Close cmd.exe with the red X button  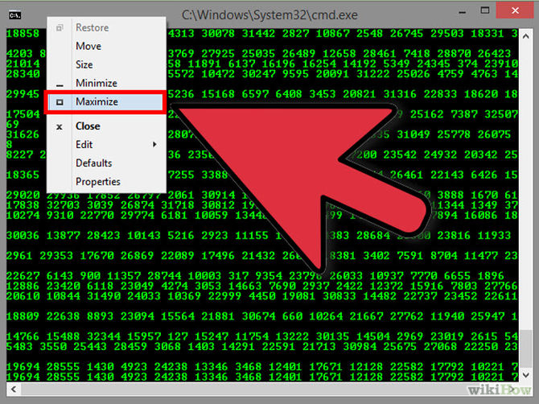[x=515, y=10]
